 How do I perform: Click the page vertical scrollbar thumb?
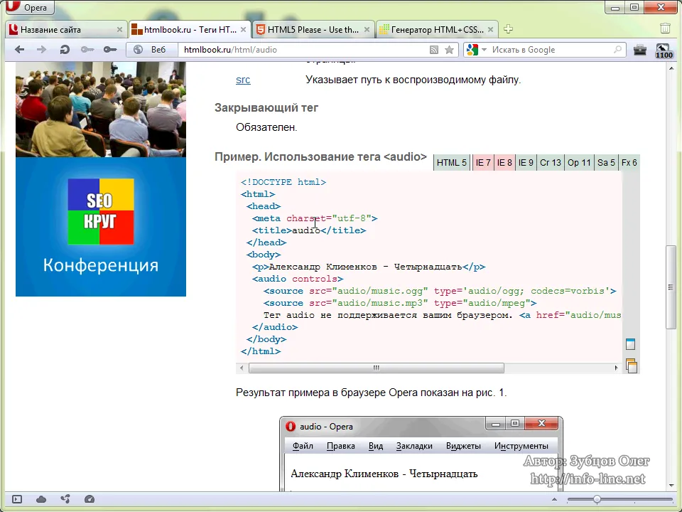click(671, 287)
